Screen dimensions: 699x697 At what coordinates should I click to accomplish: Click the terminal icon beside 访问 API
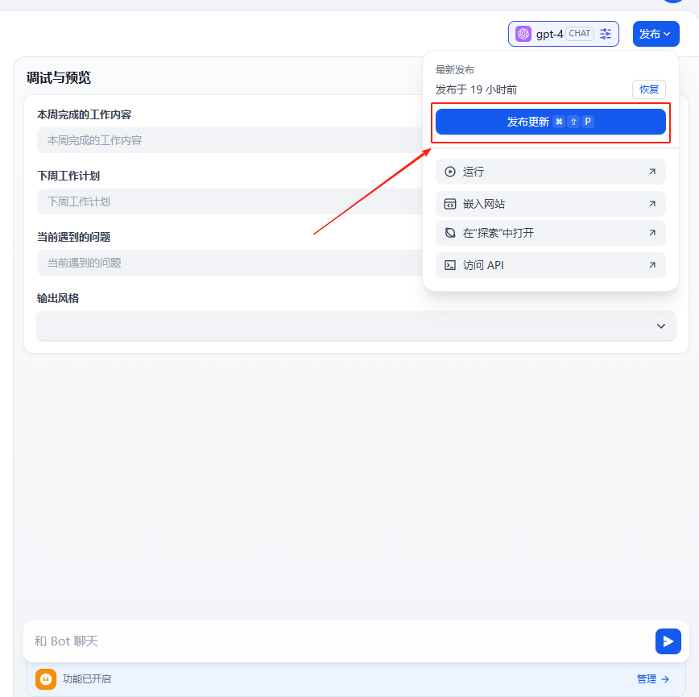pos(450,265)
